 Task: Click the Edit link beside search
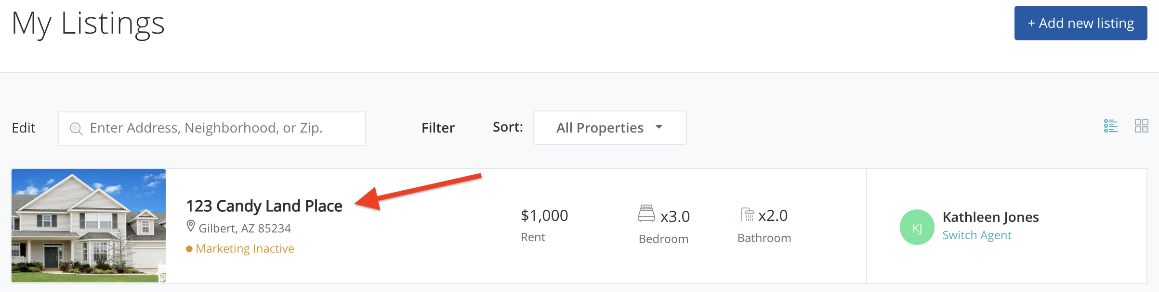pyautogui.click(x=24, y=128)
